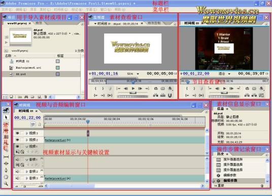Click Play in the source monitor
The height and width of the screenshot is (196, 272).
(x=133, y=88)
